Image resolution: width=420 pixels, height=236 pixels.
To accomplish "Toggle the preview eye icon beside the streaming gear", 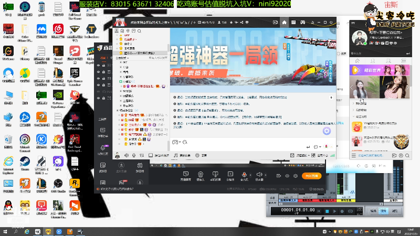I will (x=287, y=176).
